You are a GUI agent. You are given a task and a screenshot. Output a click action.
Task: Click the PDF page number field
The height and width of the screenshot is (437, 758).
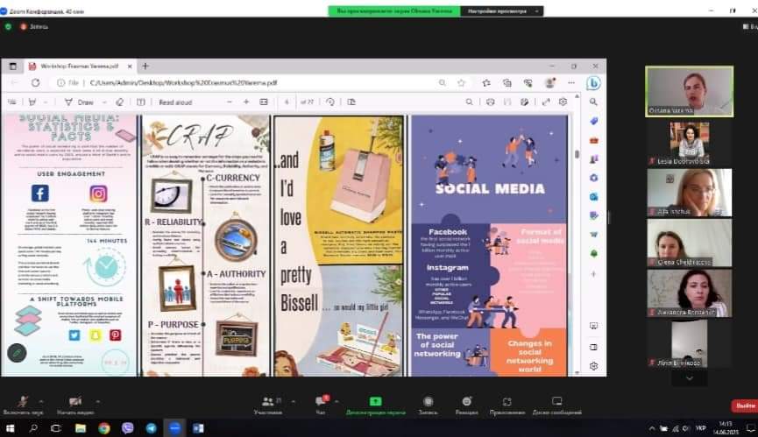(x=287, y=102)
